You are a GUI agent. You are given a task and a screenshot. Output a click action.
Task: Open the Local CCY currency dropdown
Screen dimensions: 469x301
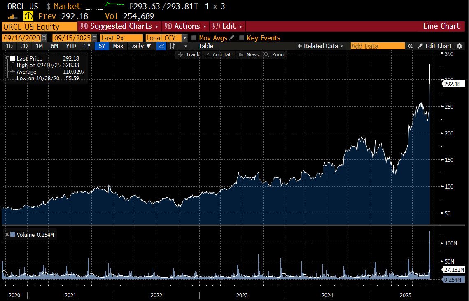pyautogui.click(x=185, y=38)
